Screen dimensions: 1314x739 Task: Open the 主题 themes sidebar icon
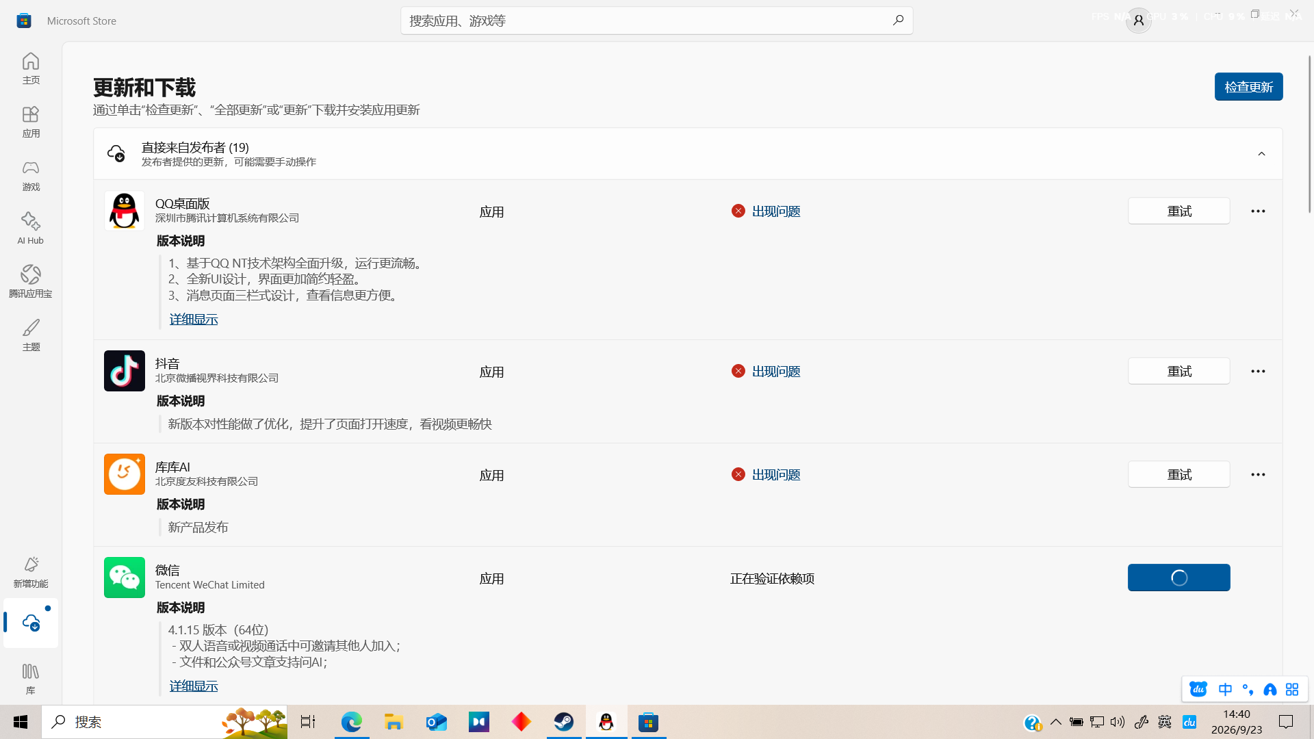click(x=31, y=335)
